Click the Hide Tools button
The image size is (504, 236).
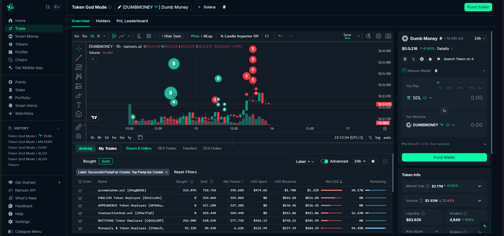click(171, 36)
